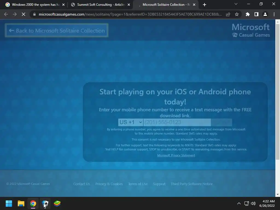Open network status tray icon
The height and width of the screenshot is (210, 280).
tap(247, 203)
